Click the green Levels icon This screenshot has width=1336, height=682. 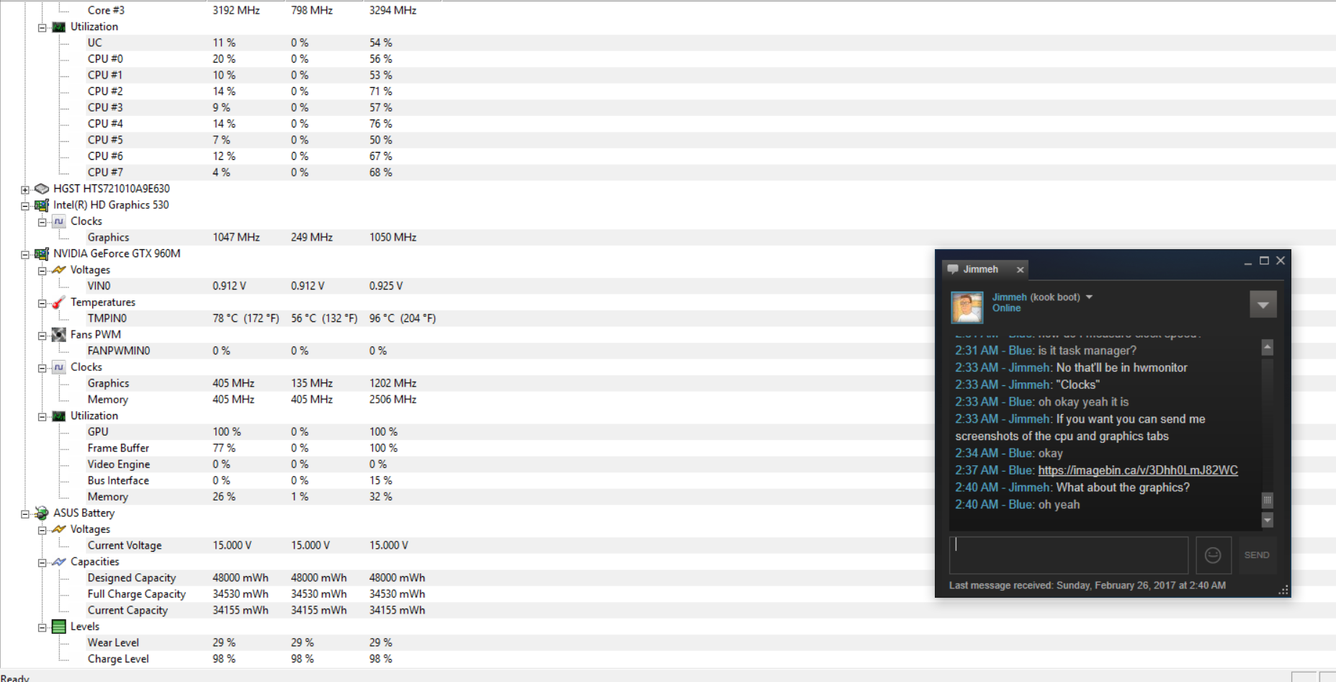click(x=59, y=627)
